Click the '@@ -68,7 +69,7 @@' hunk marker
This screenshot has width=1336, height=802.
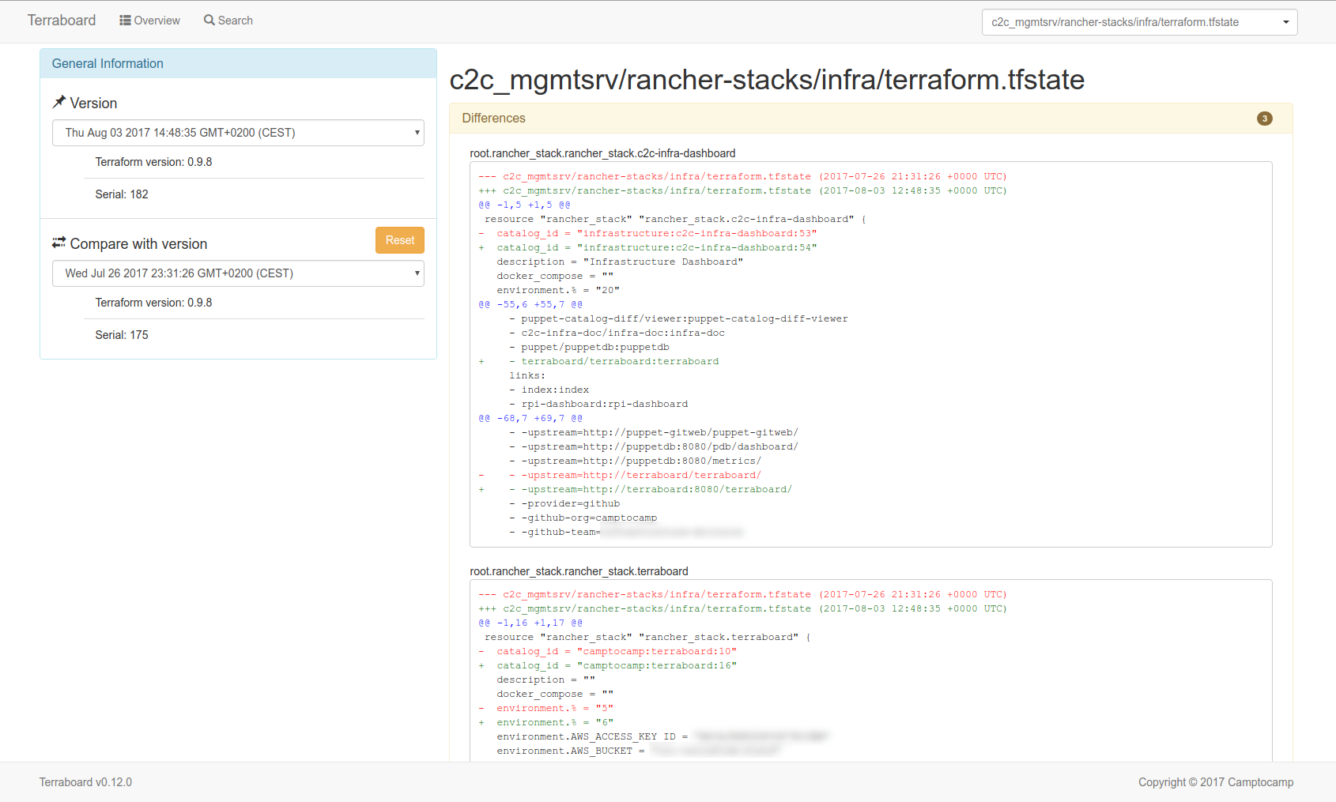530,418
